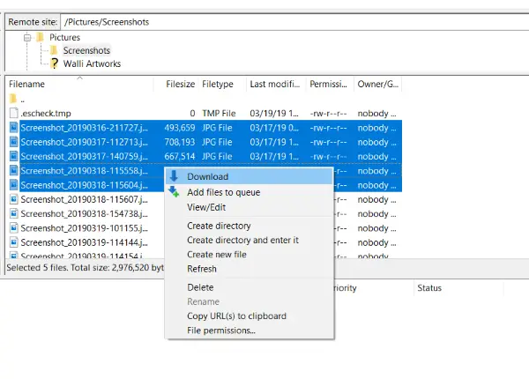Screen dimensions: 529x379
Task: Click the parent directory ".." folder icon
Action: tap(12, 99)
